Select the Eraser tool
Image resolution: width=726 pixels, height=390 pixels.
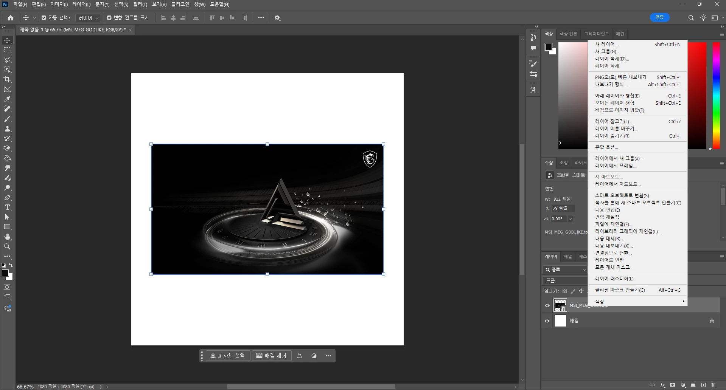point(7,148)
